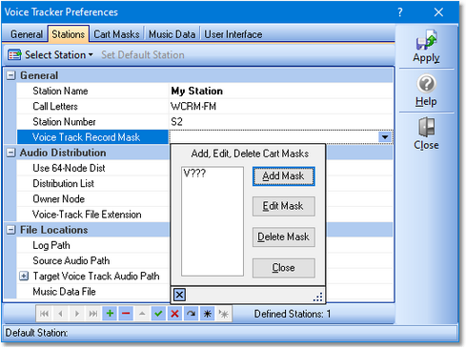The image size is (466, 349).
Task: Expand Target Voice Track Audio Path
Action: pos(24,276)
